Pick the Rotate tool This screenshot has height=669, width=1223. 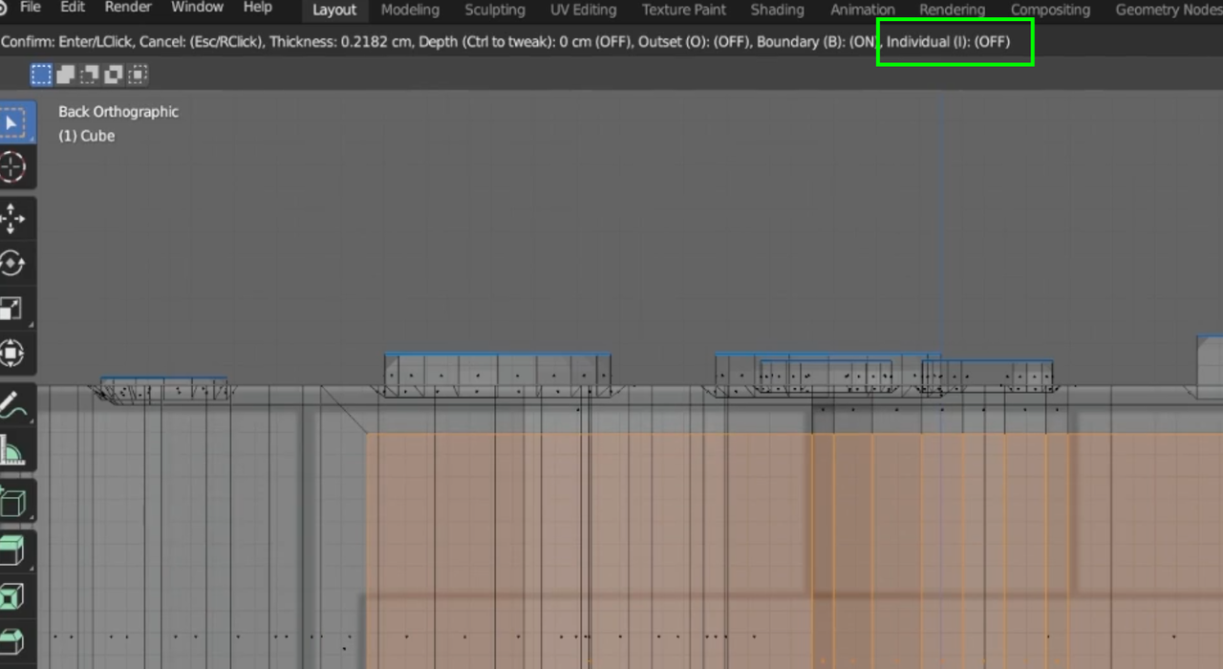click(x=13, y=263)
